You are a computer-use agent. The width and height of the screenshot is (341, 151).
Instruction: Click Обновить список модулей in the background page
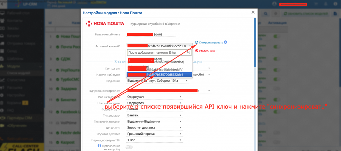tap(306, 14)
